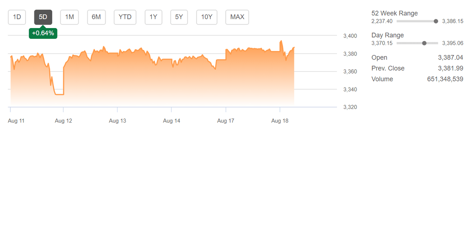Select the YTD period button

(125, 17)
